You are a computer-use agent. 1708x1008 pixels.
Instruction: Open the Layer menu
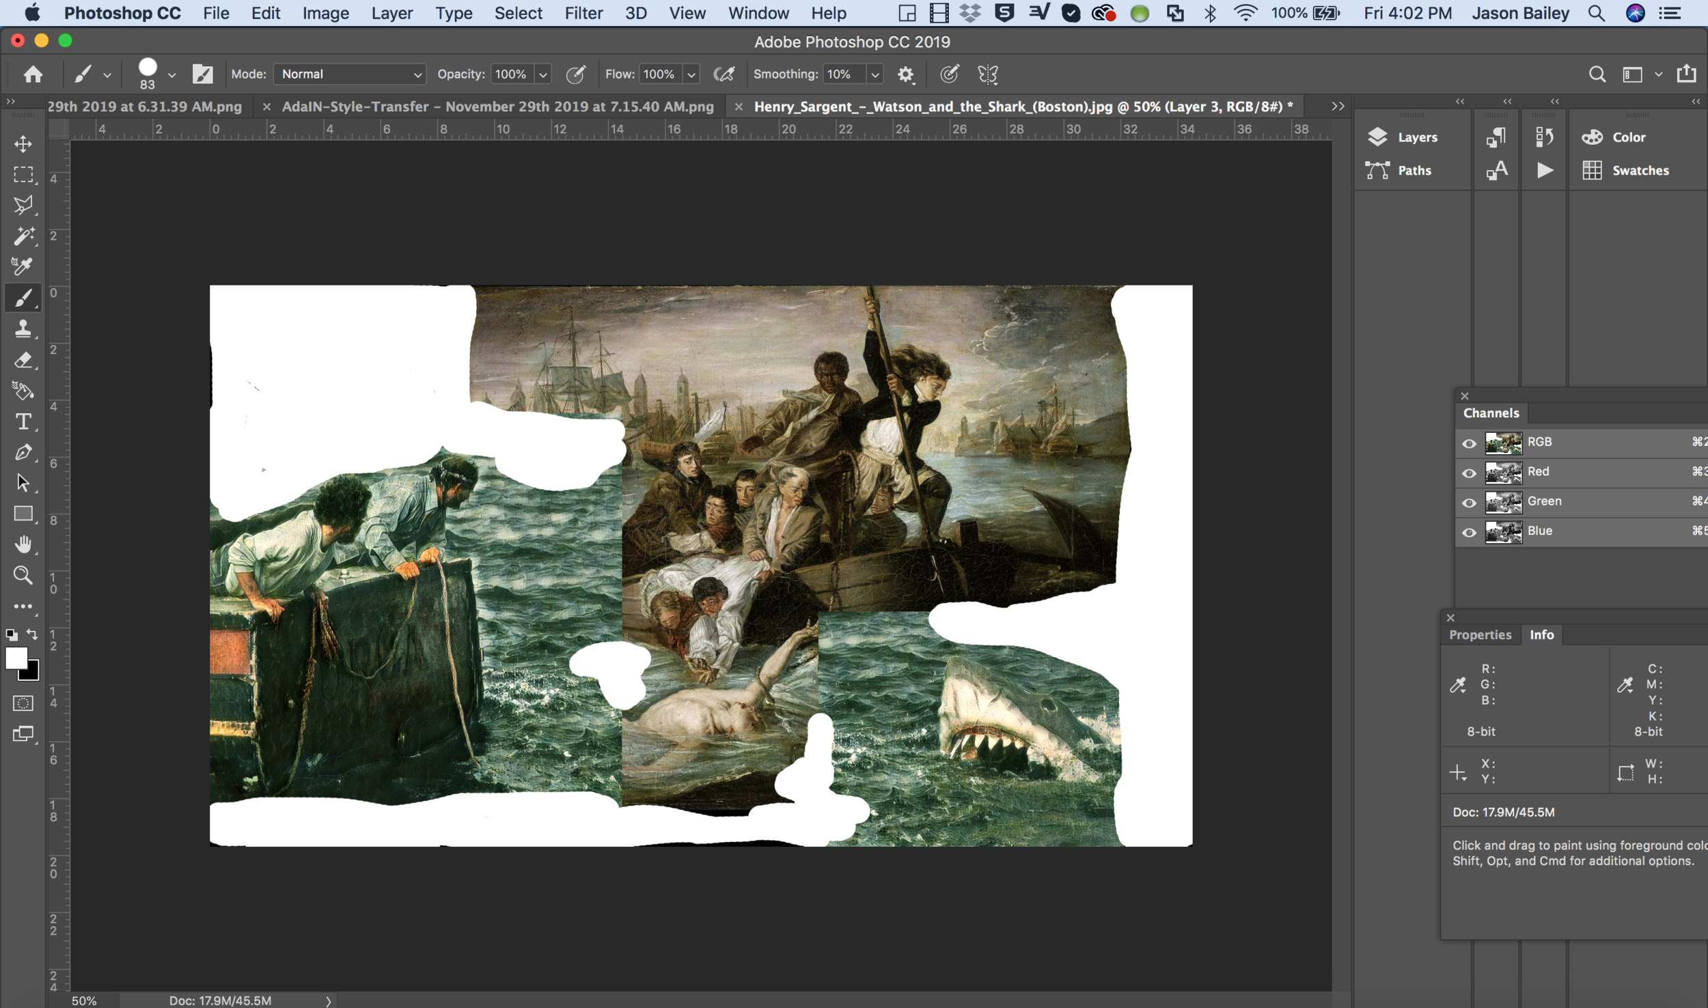coord(392,13)
